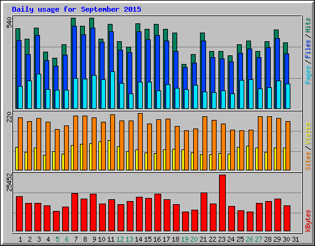Click the red "KBytes" legend label
Screen dimensions: 315x246
[308, 221]
